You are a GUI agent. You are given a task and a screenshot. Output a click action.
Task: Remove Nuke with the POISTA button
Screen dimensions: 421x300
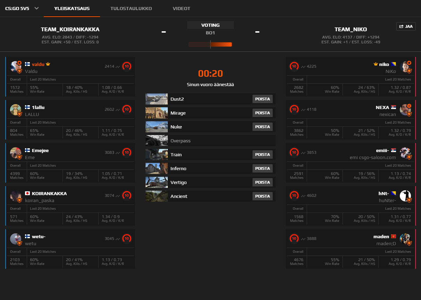click(x=263, y=127)
